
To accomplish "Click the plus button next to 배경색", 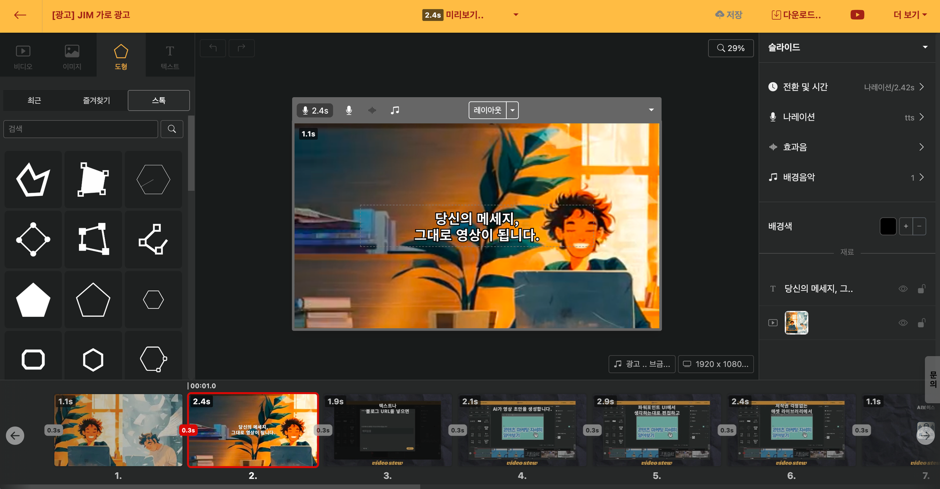I will pyautogui.click(x=906, y=226).
